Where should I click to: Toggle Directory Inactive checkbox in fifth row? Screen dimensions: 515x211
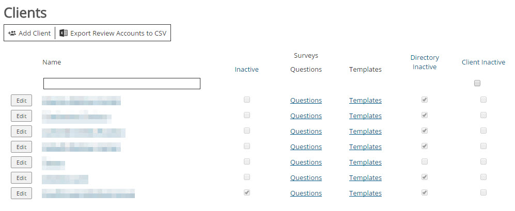coord(425,161)
